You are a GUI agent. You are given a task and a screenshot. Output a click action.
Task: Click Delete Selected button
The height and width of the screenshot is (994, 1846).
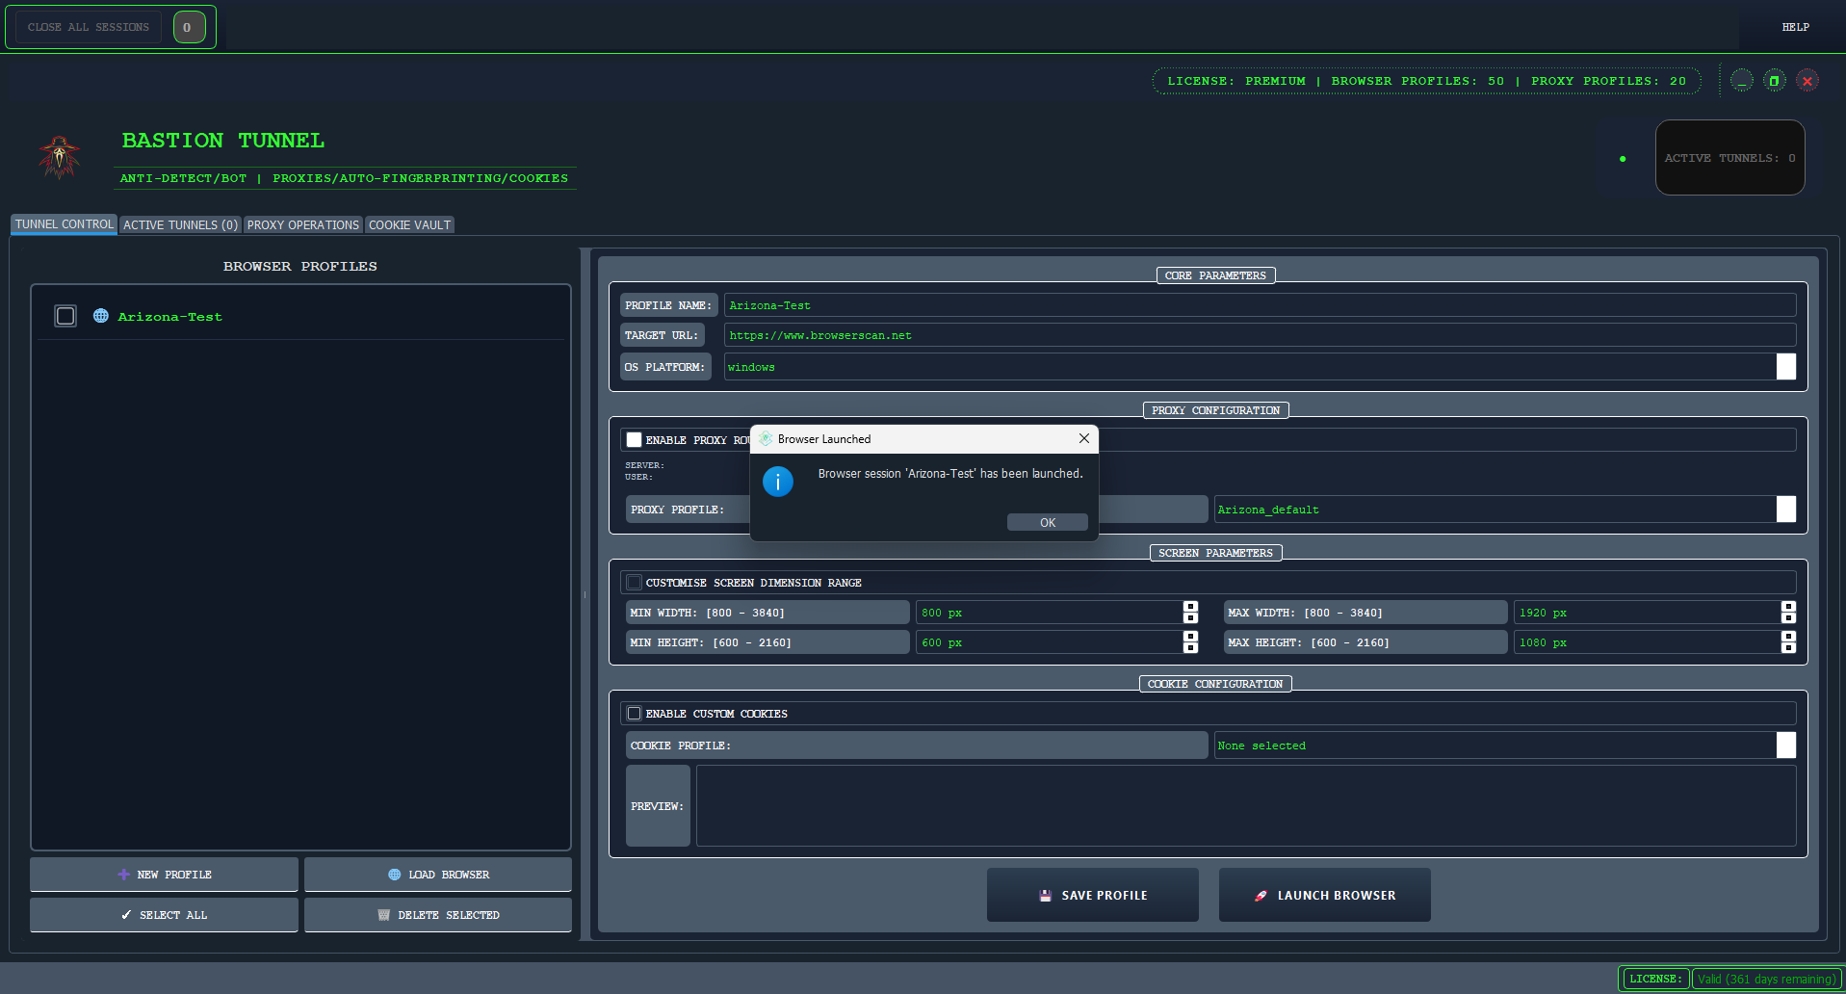(438, 915)
